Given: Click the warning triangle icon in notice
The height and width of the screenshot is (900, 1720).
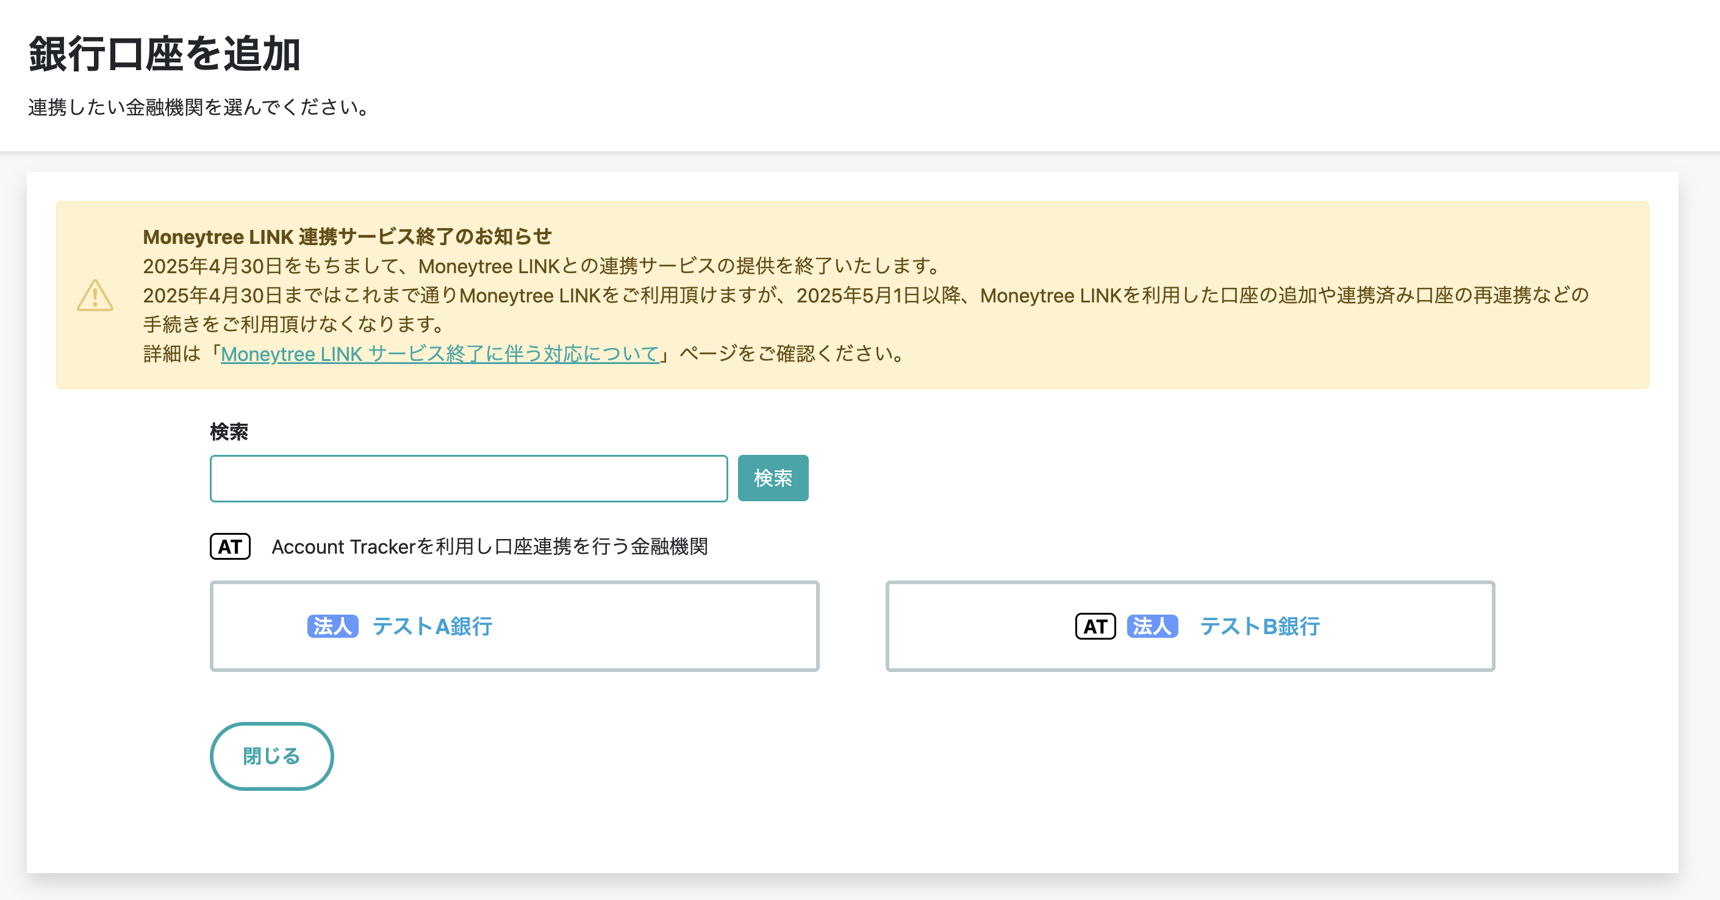Looking at the screenshot, I should [95, 295].
